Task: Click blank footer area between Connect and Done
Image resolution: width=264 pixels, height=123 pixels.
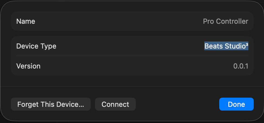Action: pos(177,104)
